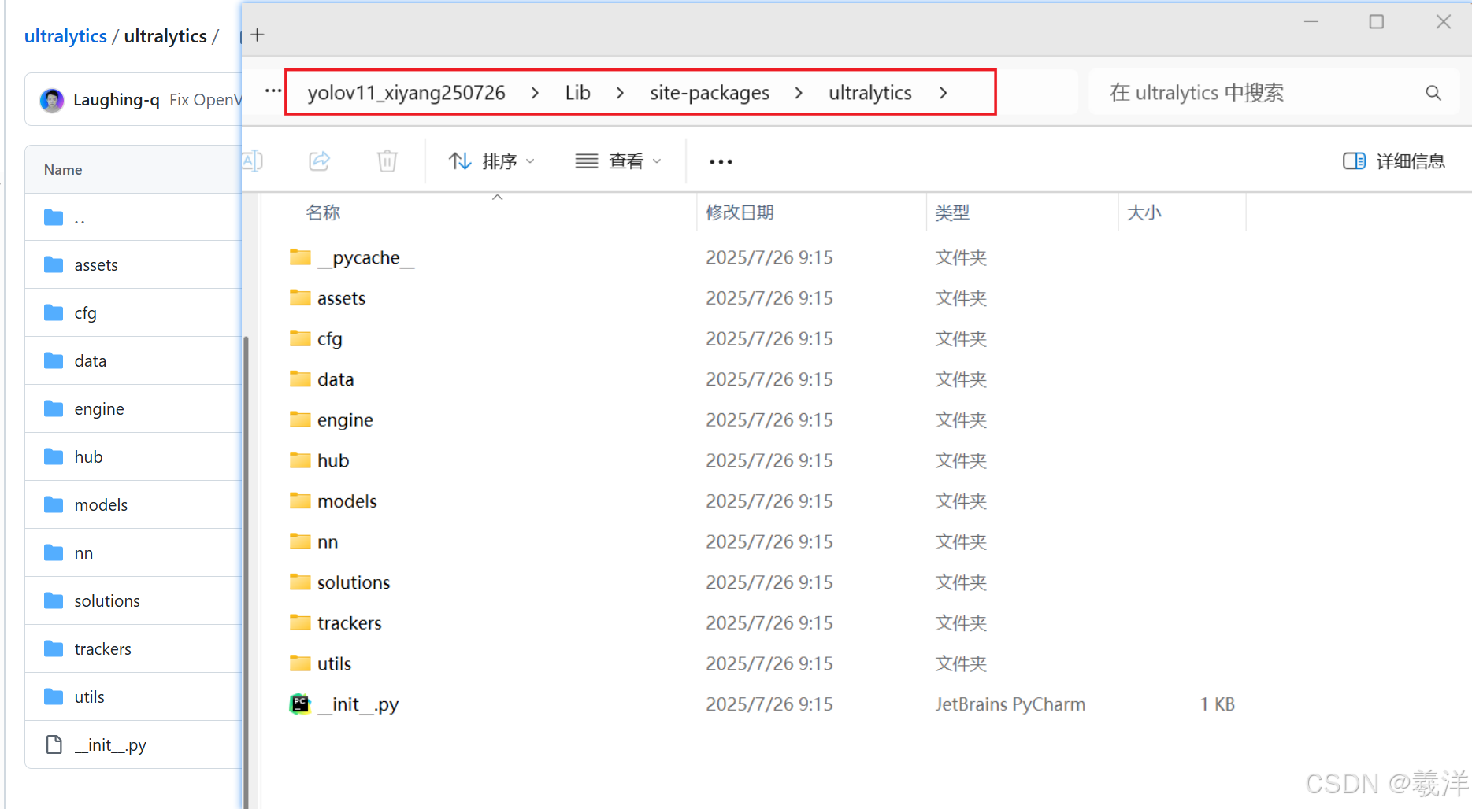Open the ultralytics repository link

point(65,35)
